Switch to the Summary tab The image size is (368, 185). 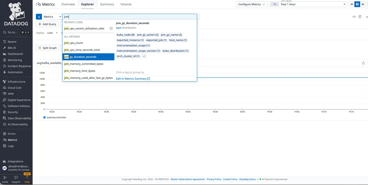click(x=107, y=4)
